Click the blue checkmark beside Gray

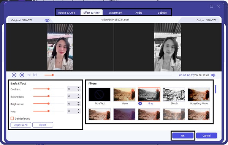140,104
